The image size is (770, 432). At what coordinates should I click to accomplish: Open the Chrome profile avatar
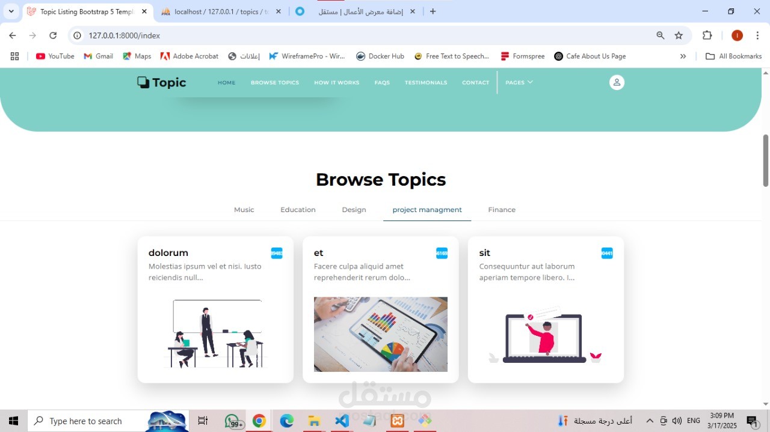737,35
